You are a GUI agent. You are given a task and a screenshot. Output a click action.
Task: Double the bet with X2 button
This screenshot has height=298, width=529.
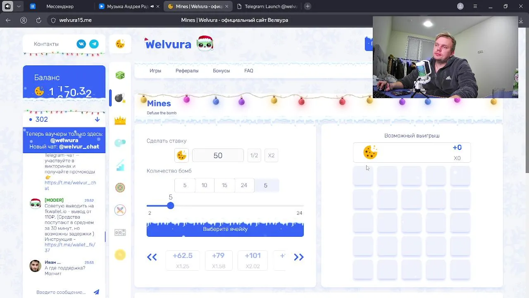pyautogui.click(x=271, y=155)
